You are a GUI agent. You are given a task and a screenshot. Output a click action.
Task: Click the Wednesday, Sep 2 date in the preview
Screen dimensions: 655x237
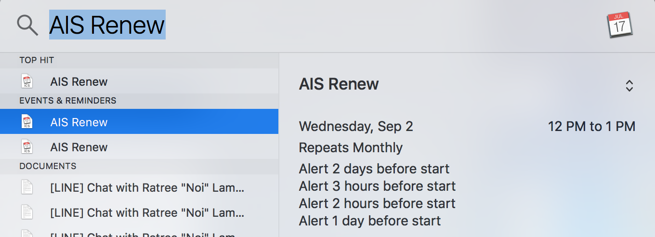point(356,127)
